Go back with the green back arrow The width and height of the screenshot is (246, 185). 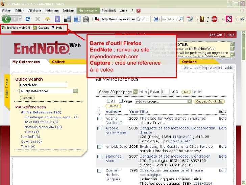pos(6,19)
